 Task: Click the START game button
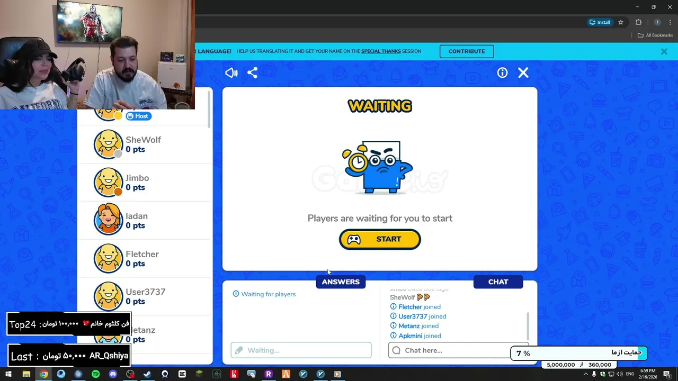[x=380, y=239]
